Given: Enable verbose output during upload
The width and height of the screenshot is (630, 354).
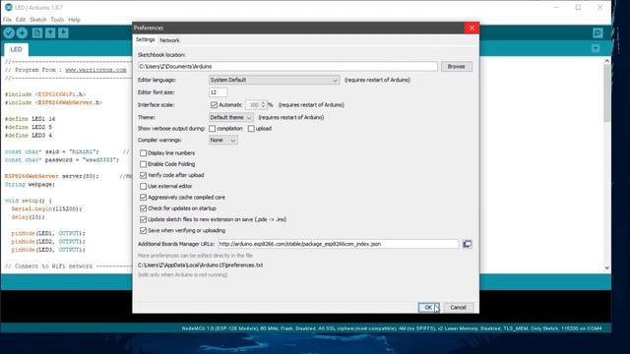Looking at the screenshot, I should (x=251, y=129).
